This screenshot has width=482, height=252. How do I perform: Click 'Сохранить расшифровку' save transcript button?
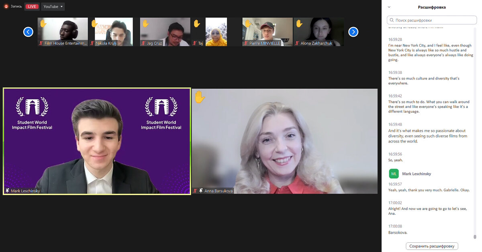point(432,246)
